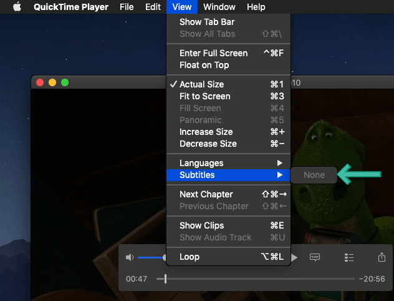Select Enter Full Screen

[228, 53]
